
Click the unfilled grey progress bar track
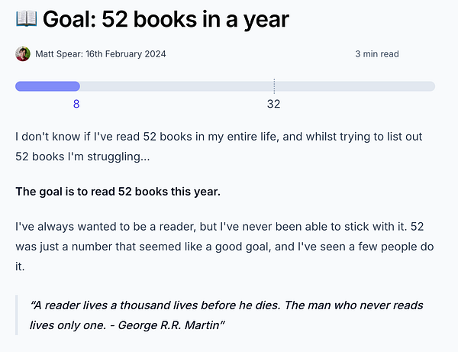257,86
